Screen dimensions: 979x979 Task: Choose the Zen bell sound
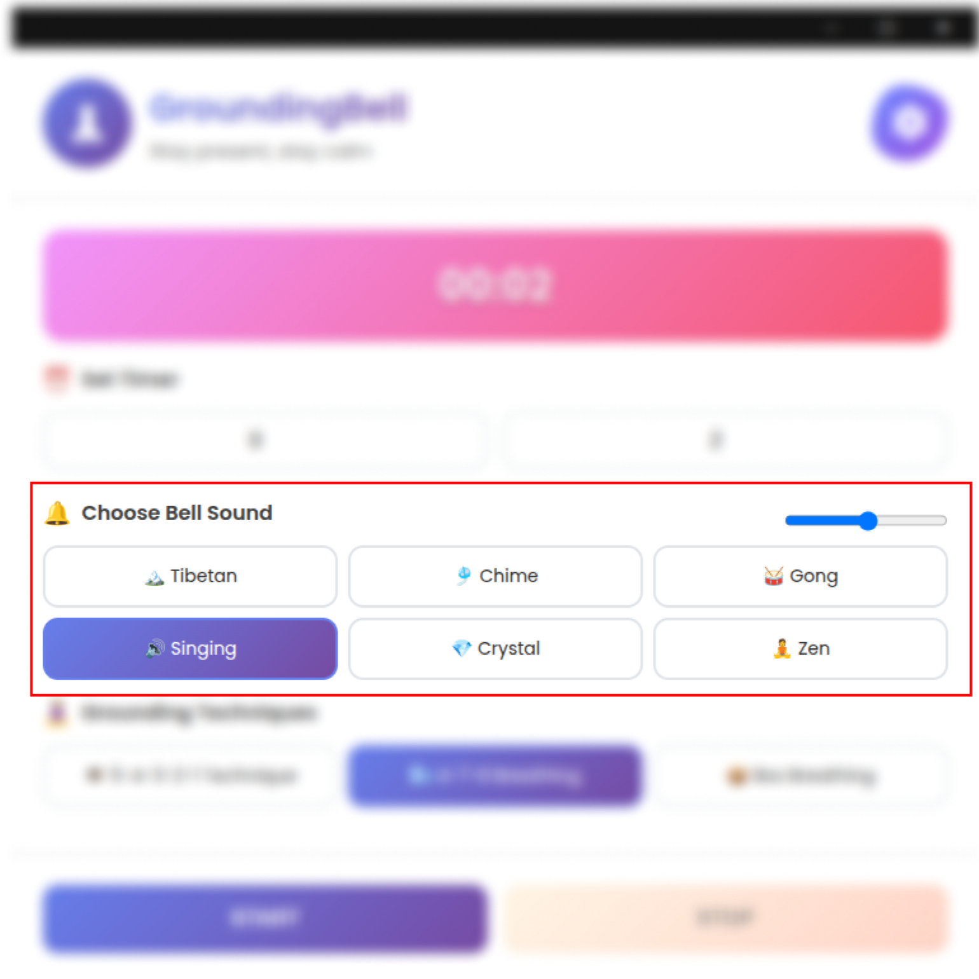point(800,648)
